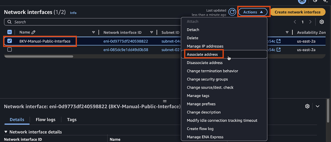Choose Associate address from Actions menu
331x142 pixels.
coord(202,54)
